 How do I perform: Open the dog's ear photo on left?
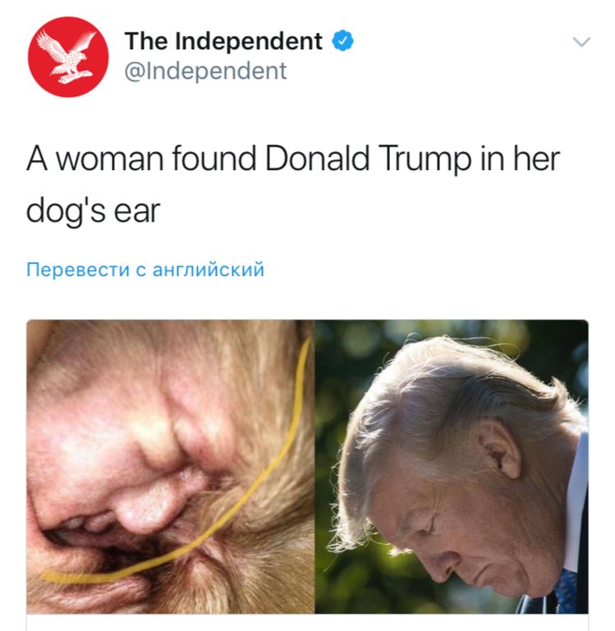coord(171,467)
